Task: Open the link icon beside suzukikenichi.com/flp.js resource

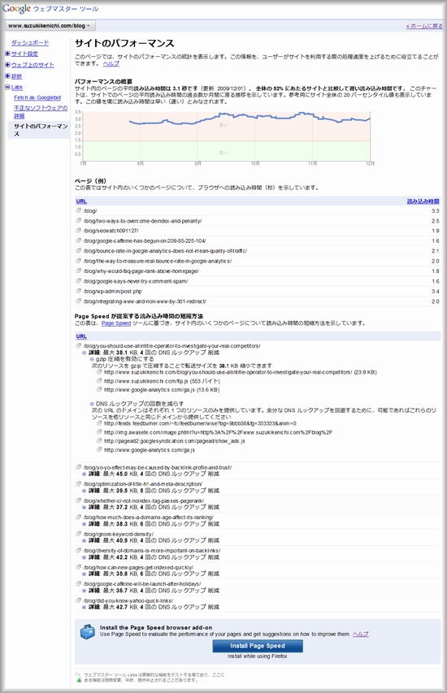Action: tap(99, 380)
